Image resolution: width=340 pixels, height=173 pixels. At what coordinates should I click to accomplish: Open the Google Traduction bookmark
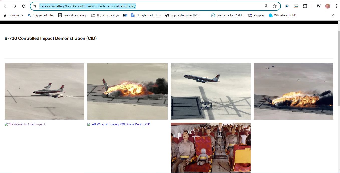[x=146, y=15]
